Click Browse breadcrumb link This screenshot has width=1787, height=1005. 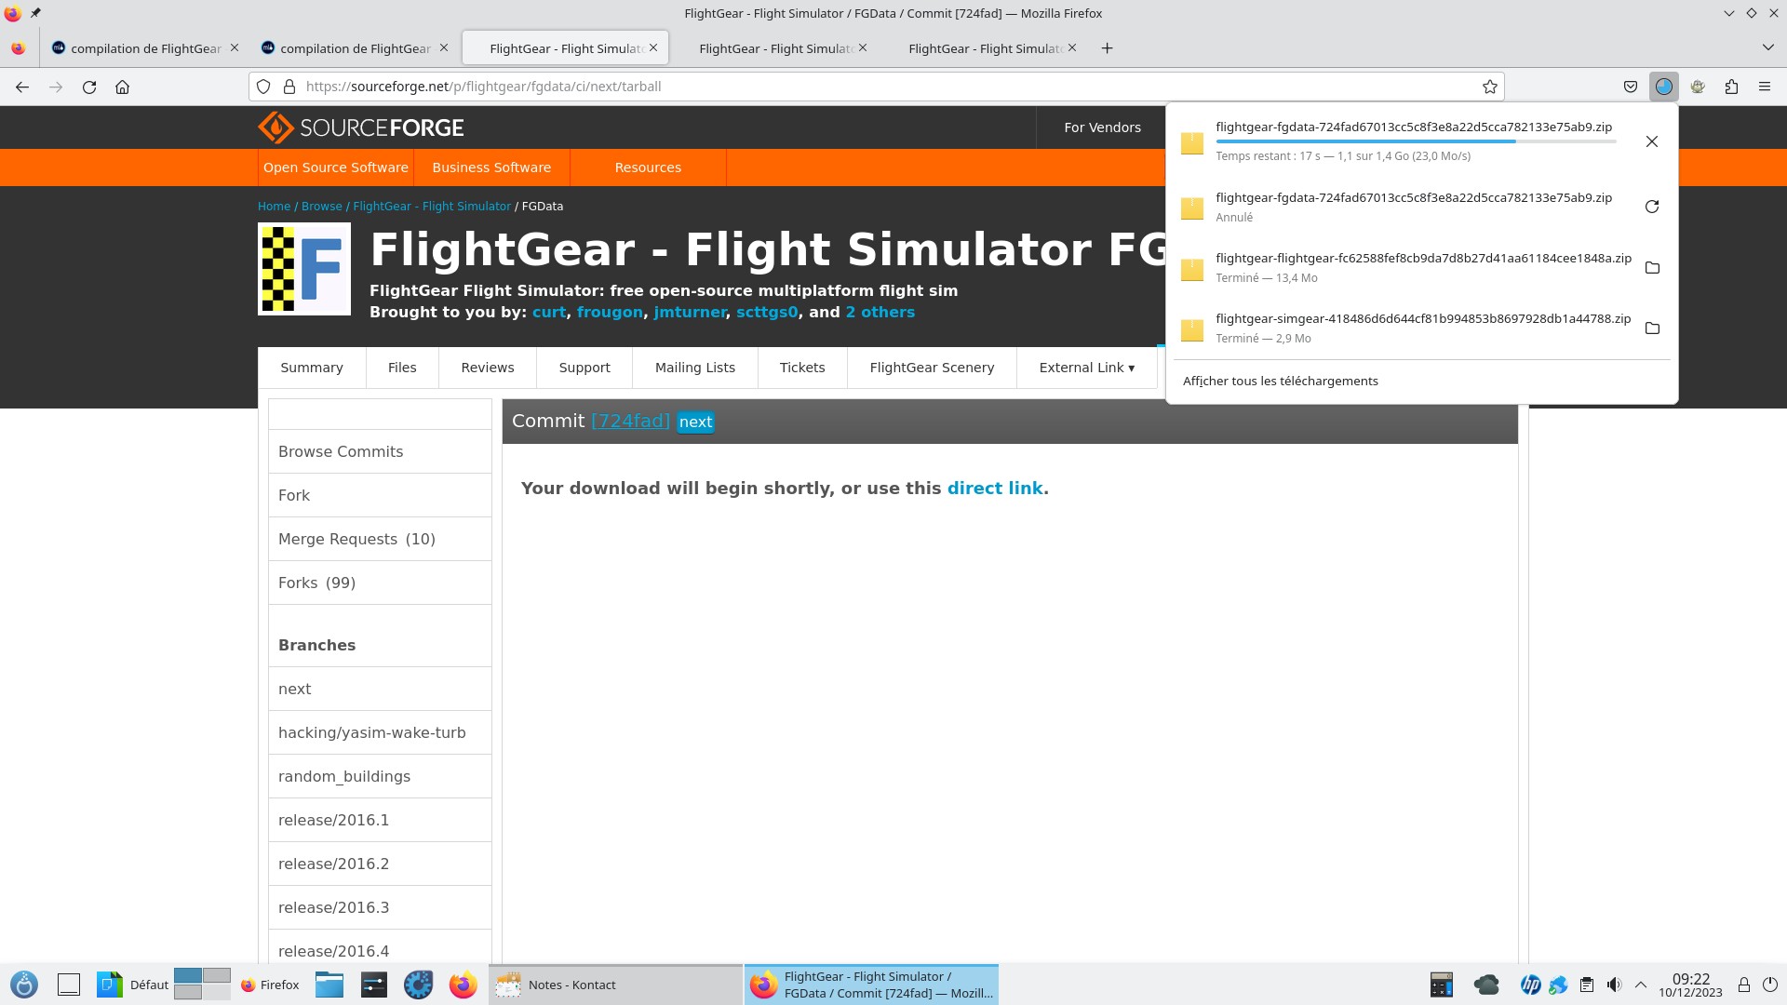(322, 207)
